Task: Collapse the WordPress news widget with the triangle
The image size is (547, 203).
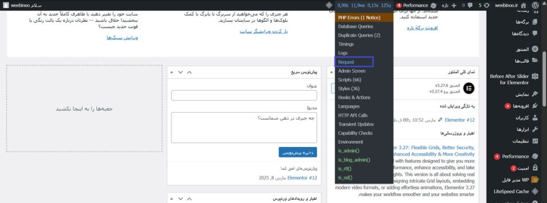Action: (171, 199)
